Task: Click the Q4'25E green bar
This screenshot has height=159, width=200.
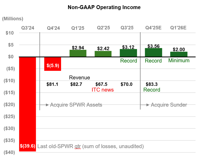Action: [x=153, y=53]
